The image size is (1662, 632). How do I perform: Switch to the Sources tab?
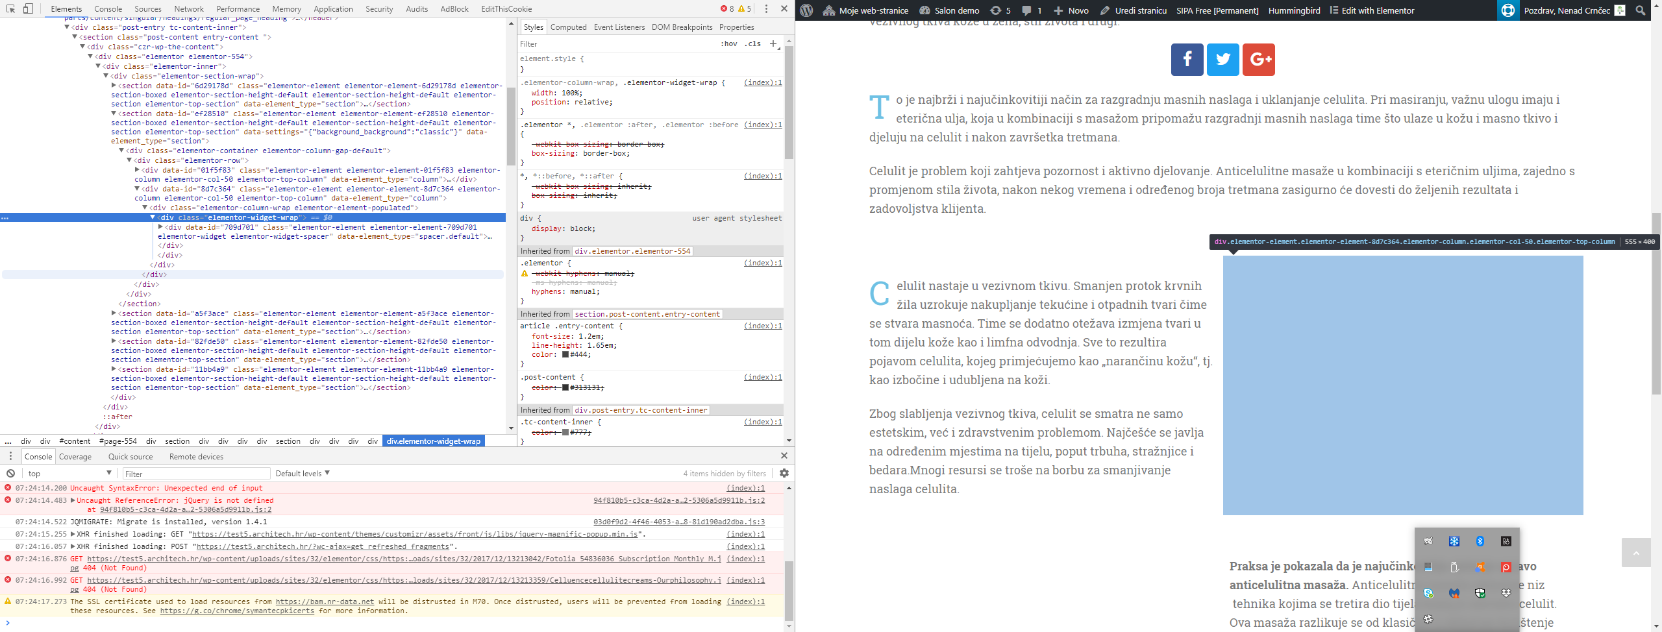pyautogui.click(x=148, y=8)
